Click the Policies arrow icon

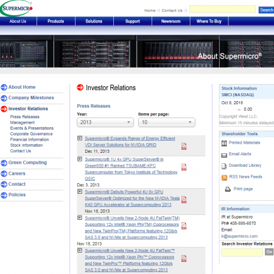[x=4, y=195]
